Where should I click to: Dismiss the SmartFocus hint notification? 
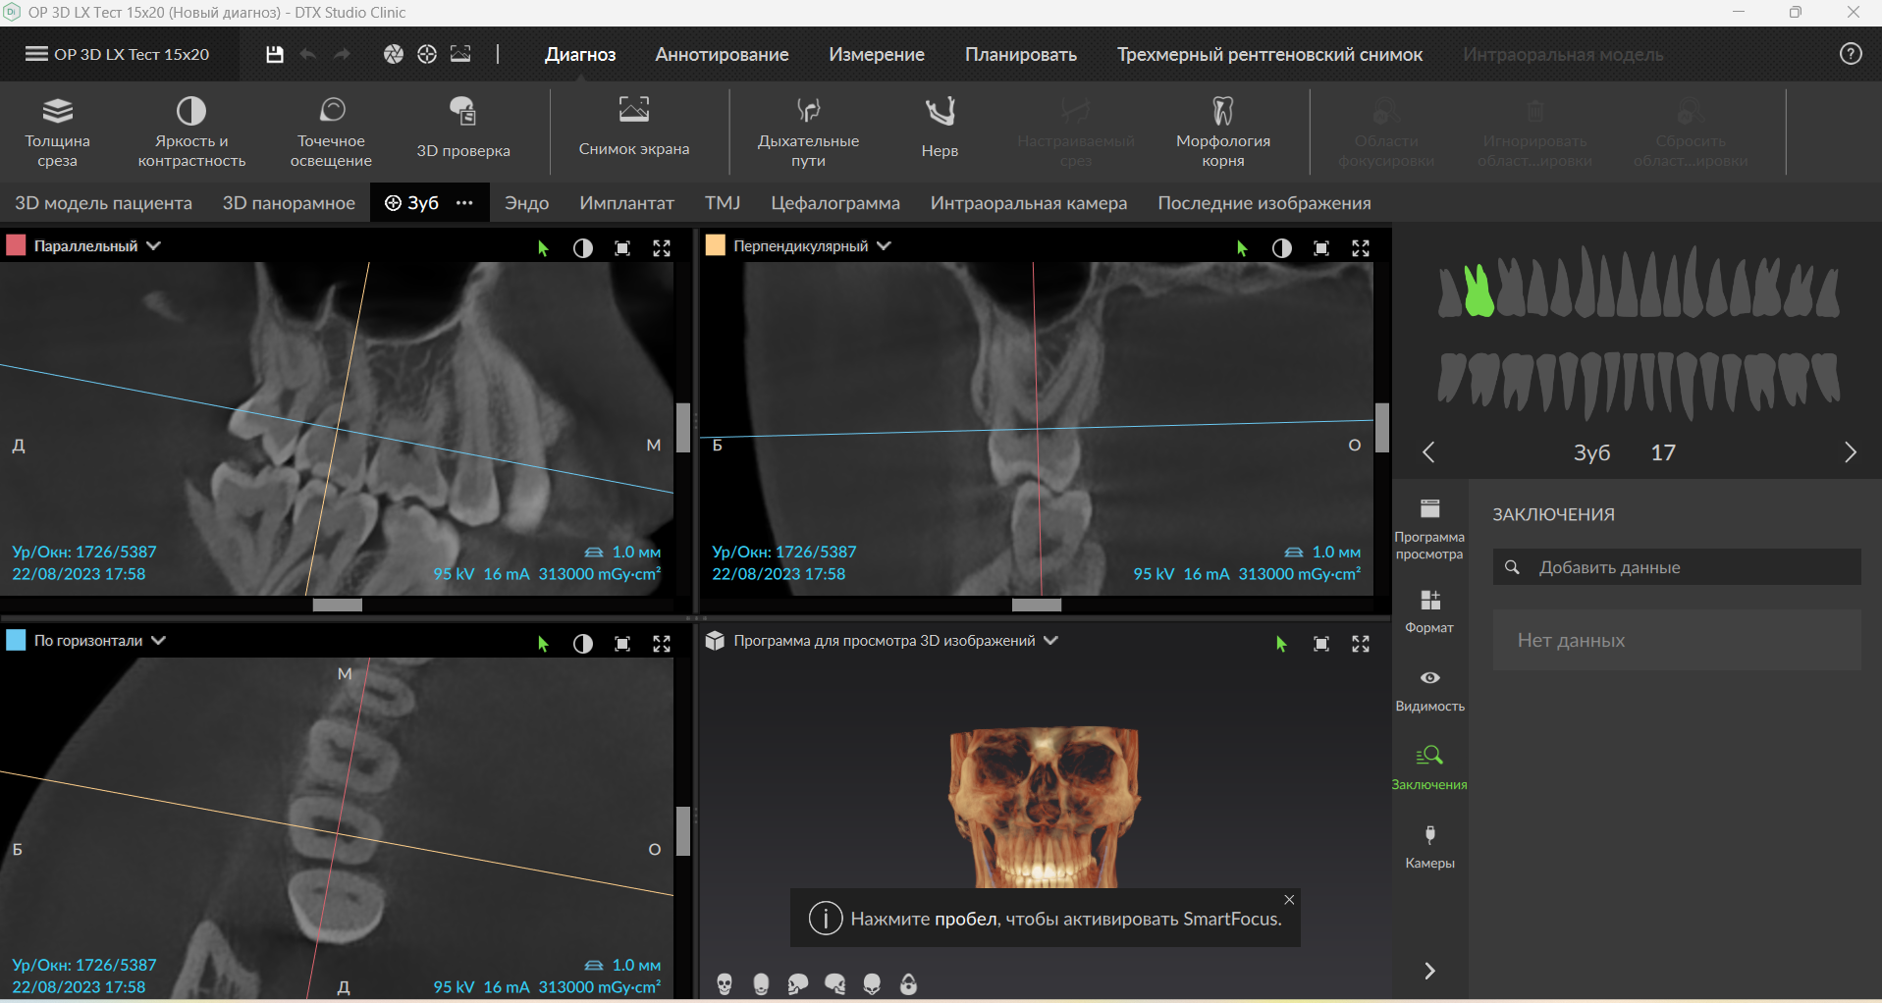click(x=1289, y=900)
